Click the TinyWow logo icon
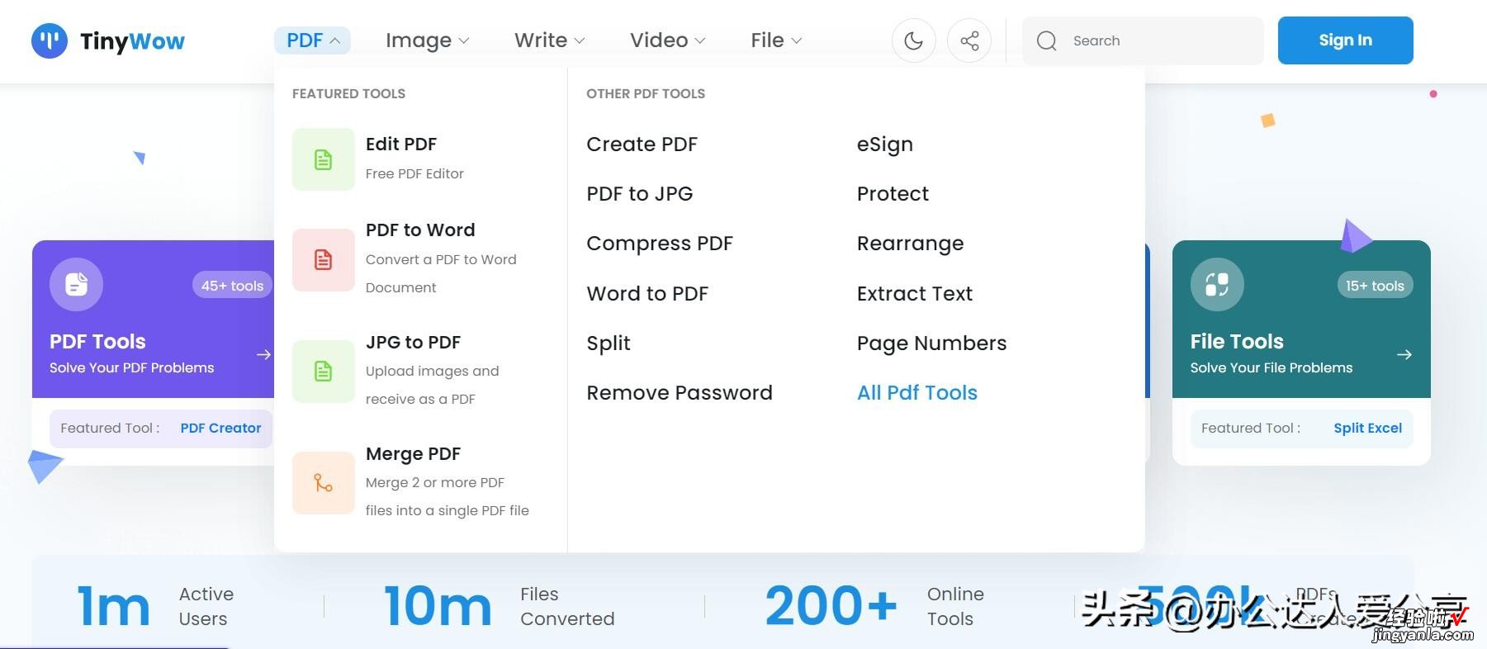Viewport: 1487px width, 649px height. click(50, 40)
